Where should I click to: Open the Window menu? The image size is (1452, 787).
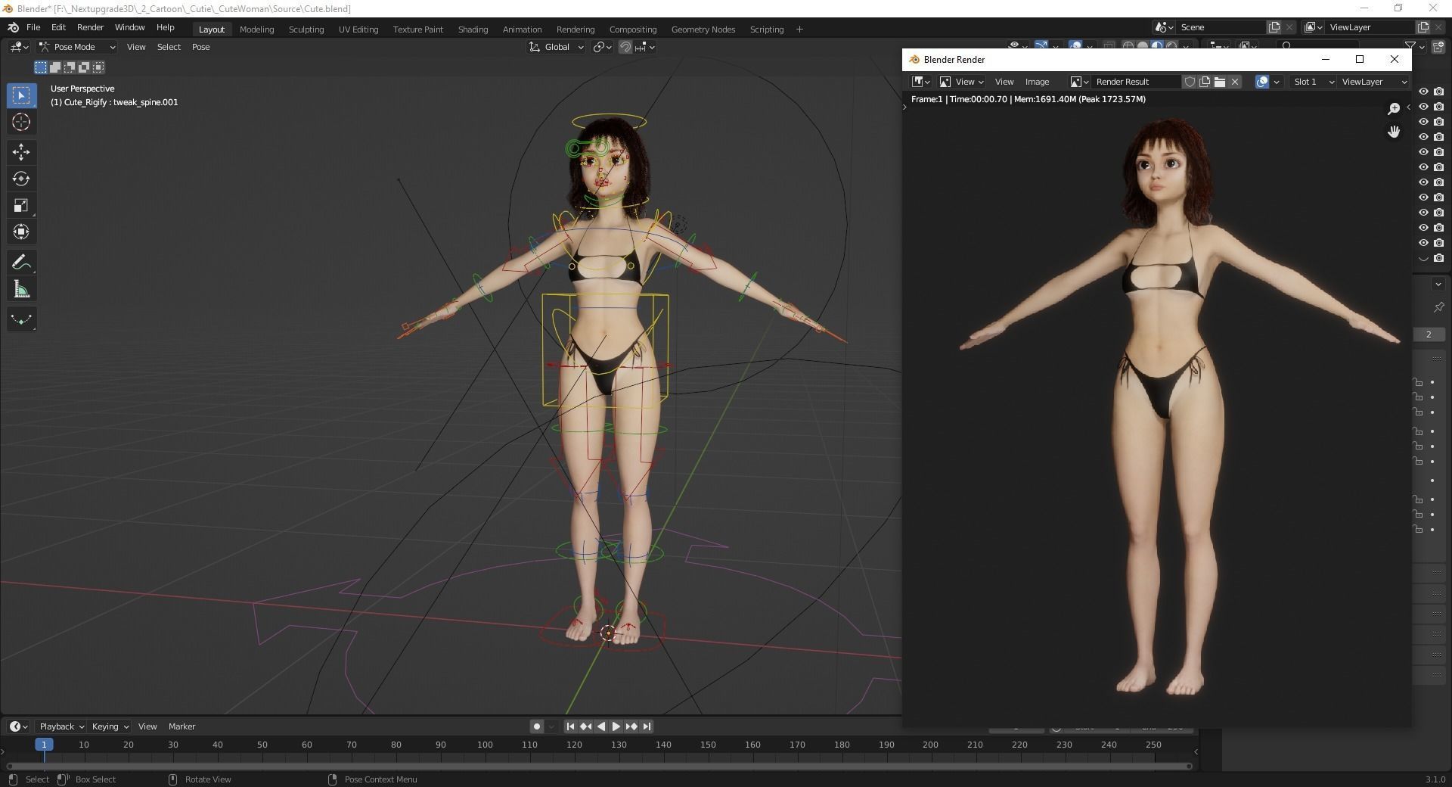click(x=129, y=27)
